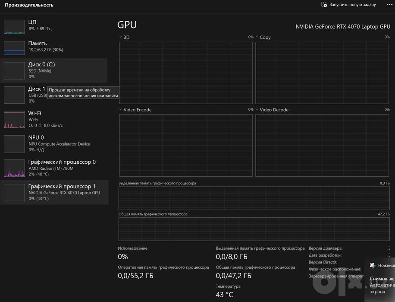
Task: Click the 0,0/55,2 ГБ GPU memory value
Action: tap(135, 276)
